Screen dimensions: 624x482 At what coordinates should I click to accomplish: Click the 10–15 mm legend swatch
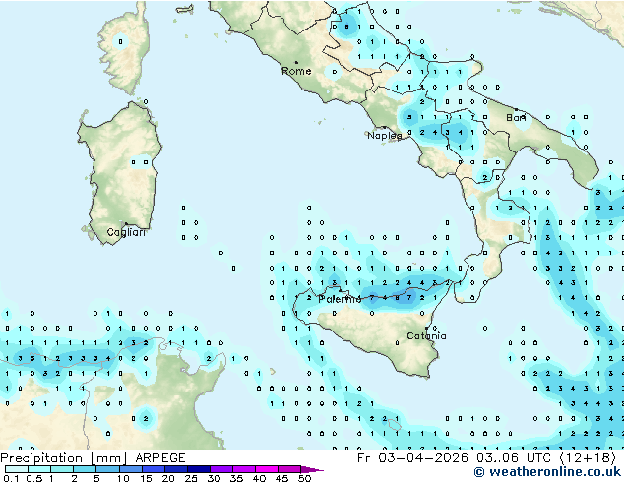130,469
